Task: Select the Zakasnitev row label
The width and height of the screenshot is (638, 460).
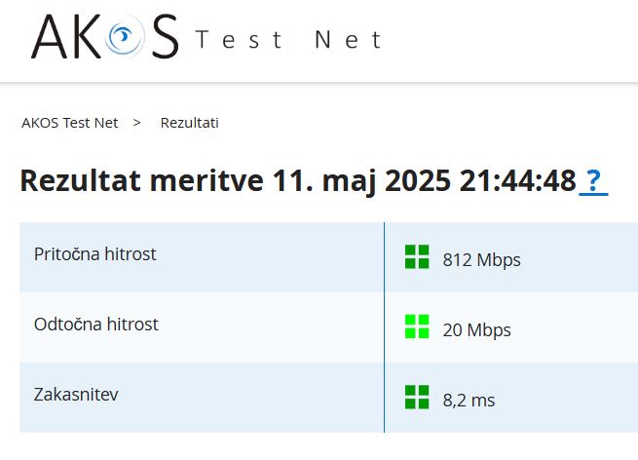Action: pos(76,395)
